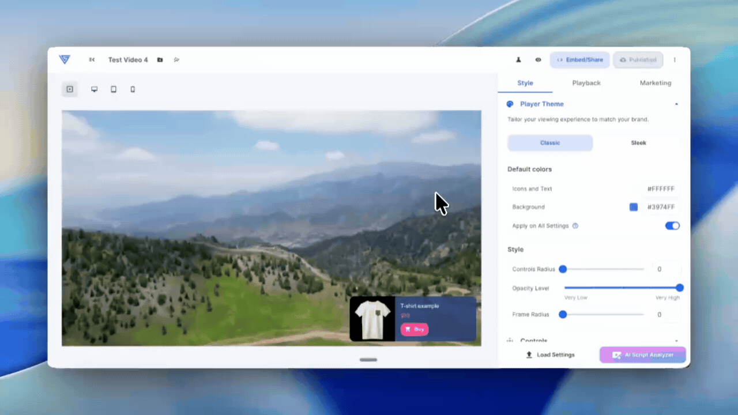This screenshot has width=738, height=415.
Task: Click the cart icon on Buy button
Action: [x=408, y=330]
